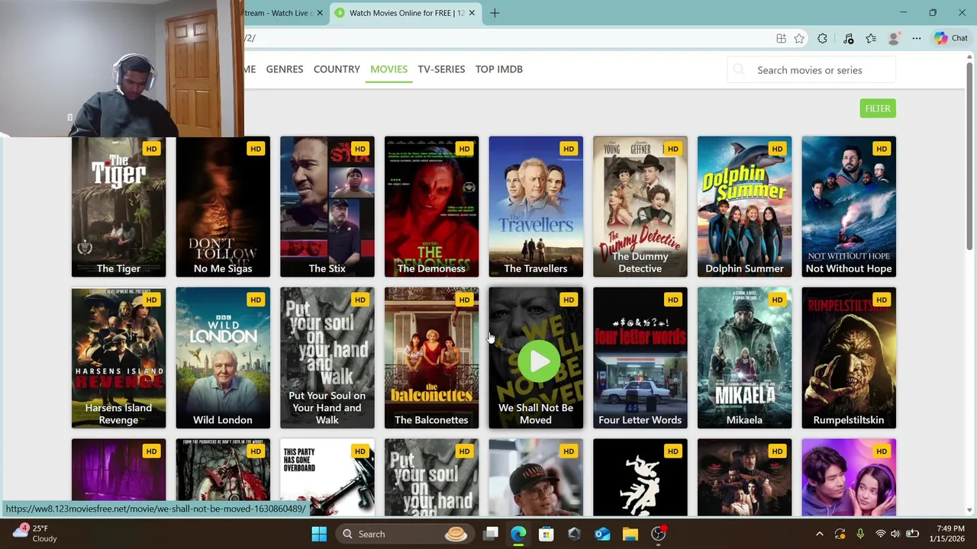
Task: Open the GENRES menu
Action: point(285,69)
